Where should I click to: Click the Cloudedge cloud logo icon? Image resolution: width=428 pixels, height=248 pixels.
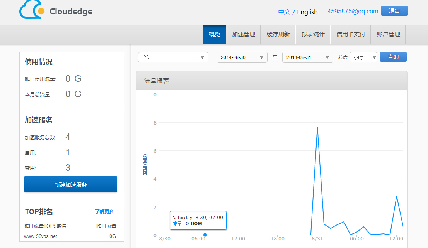pos(32,10)
